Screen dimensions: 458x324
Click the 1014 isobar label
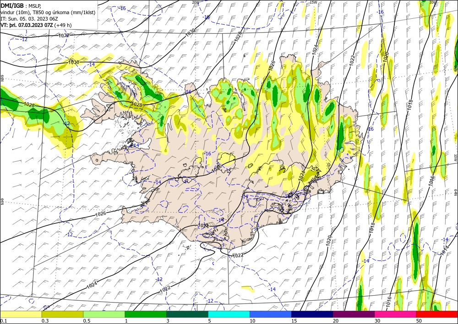pos(445,250)
